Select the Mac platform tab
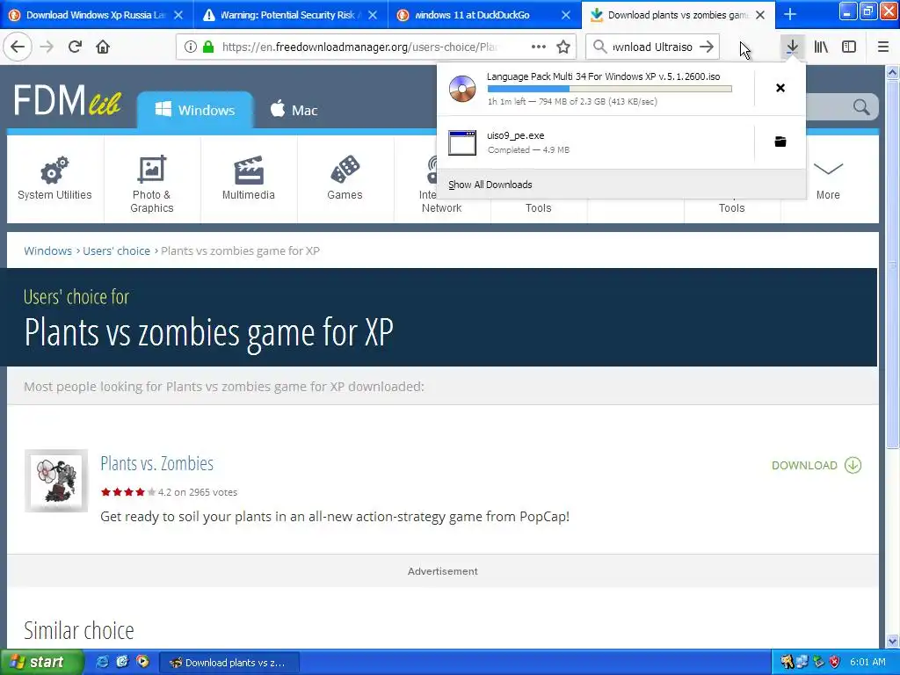The image size is (900, 675). coord(294,110)
